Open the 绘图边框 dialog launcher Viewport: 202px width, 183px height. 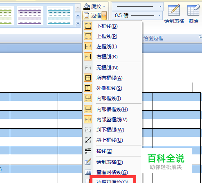(x=200, y=37)
